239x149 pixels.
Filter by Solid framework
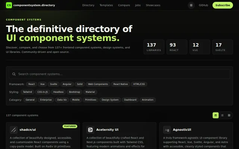[80, 84]
